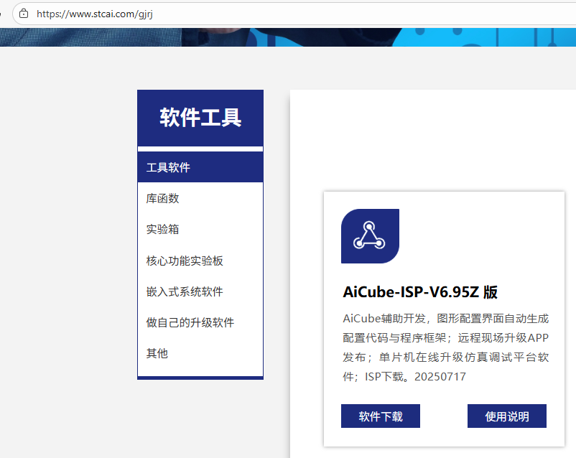The width and height of the screenshot is (576, 458).
Task: Click the AiCube description paragraph text
Action: [x=445, y=347]
